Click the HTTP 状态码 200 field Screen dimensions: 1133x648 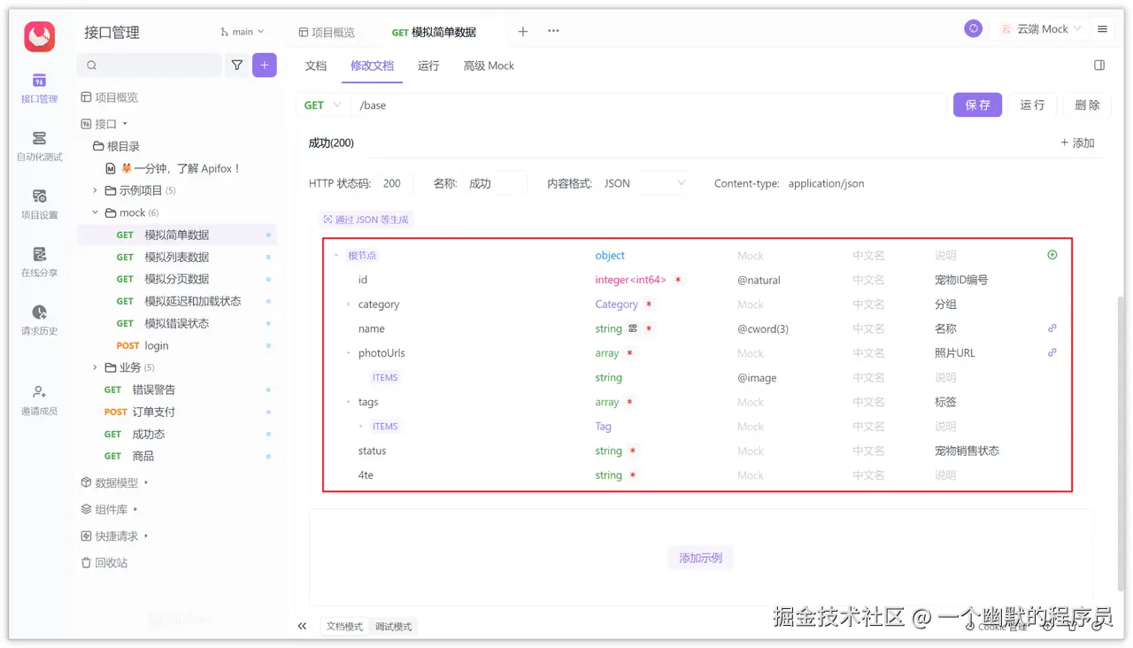[393, 183]
